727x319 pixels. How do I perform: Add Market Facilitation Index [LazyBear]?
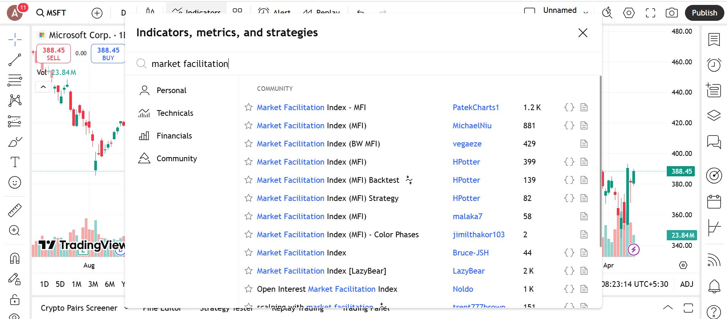321,271
